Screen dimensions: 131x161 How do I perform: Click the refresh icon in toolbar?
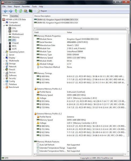pyautogui.click(x=21, y=11)
